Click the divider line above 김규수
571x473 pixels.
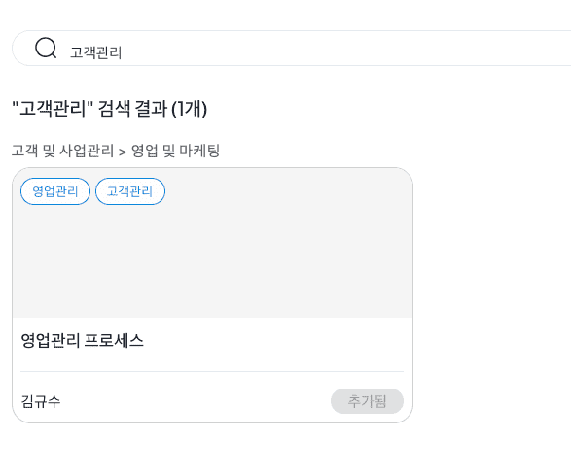tap(212, 372)
